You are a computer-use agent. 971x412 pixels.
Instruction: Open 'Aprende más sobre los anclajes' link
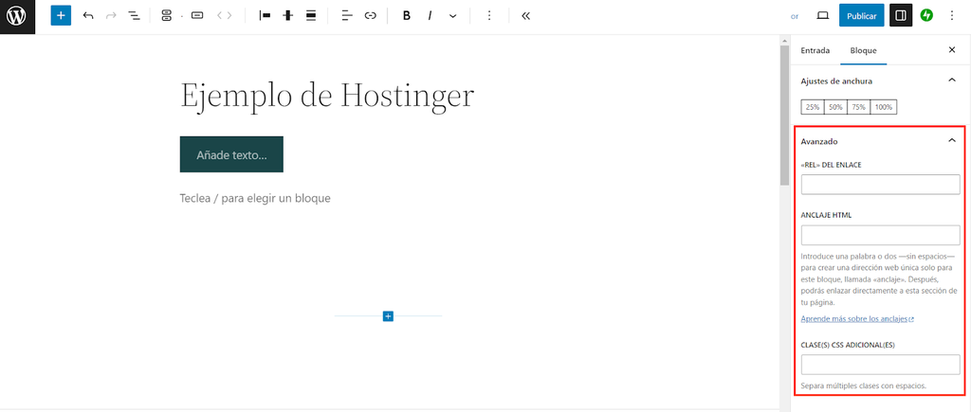click(x=857, y=319)
